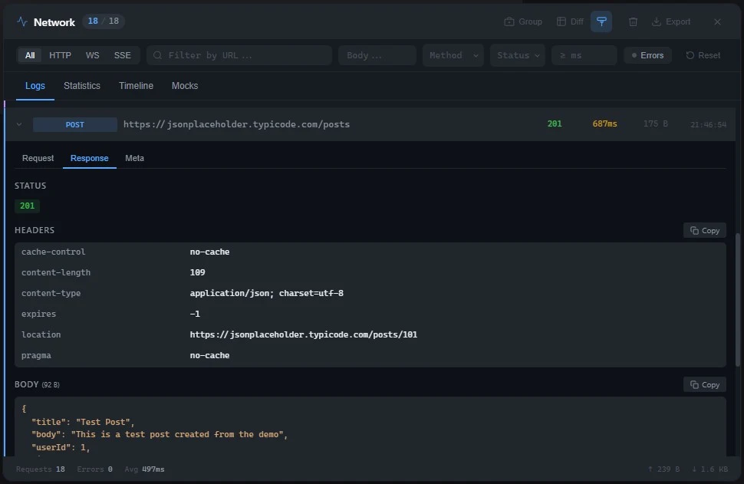Click the Filter by URL field
The height and width of the screenshot is (484, 744).
tap(239, 55)
